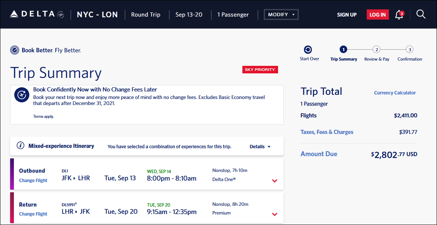Open the Taxes, Fees & Charges link
The height and width of the screenshot is (225, 437).
click(327, 132)
